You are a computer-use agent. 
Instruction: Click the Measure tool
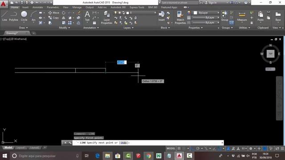242,16
